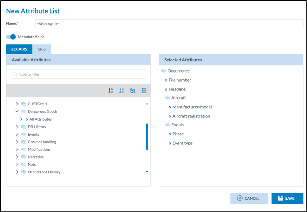Click the Occurrence entity icon in Selected Attributes
The image size is (307, 212).
tap(164, 71)
